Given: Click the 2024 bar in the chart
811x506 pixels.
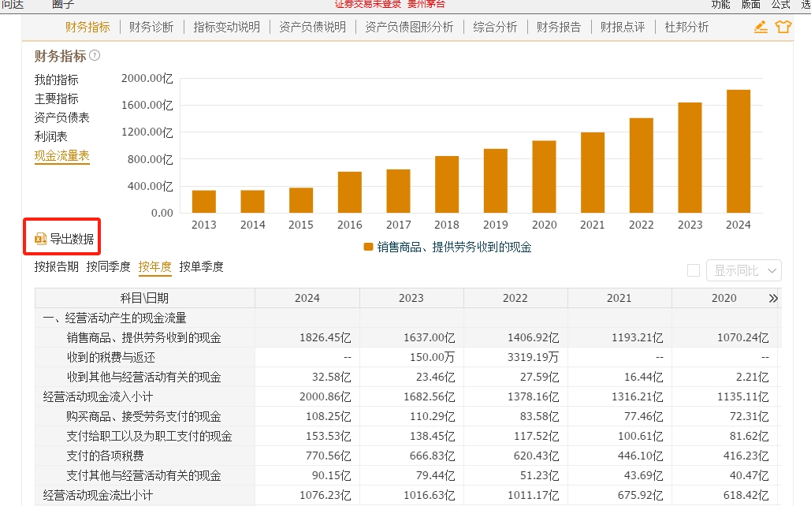Looking at the screenshot, I should coord(738,151).
